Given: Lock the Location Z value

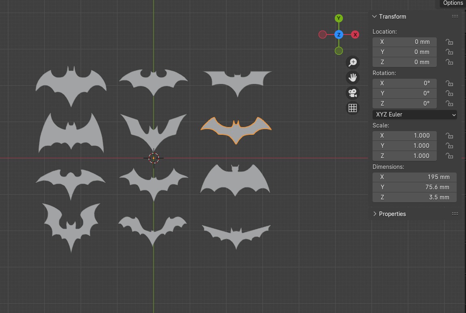Looking at the screenshot, I should tap(449, 62).
